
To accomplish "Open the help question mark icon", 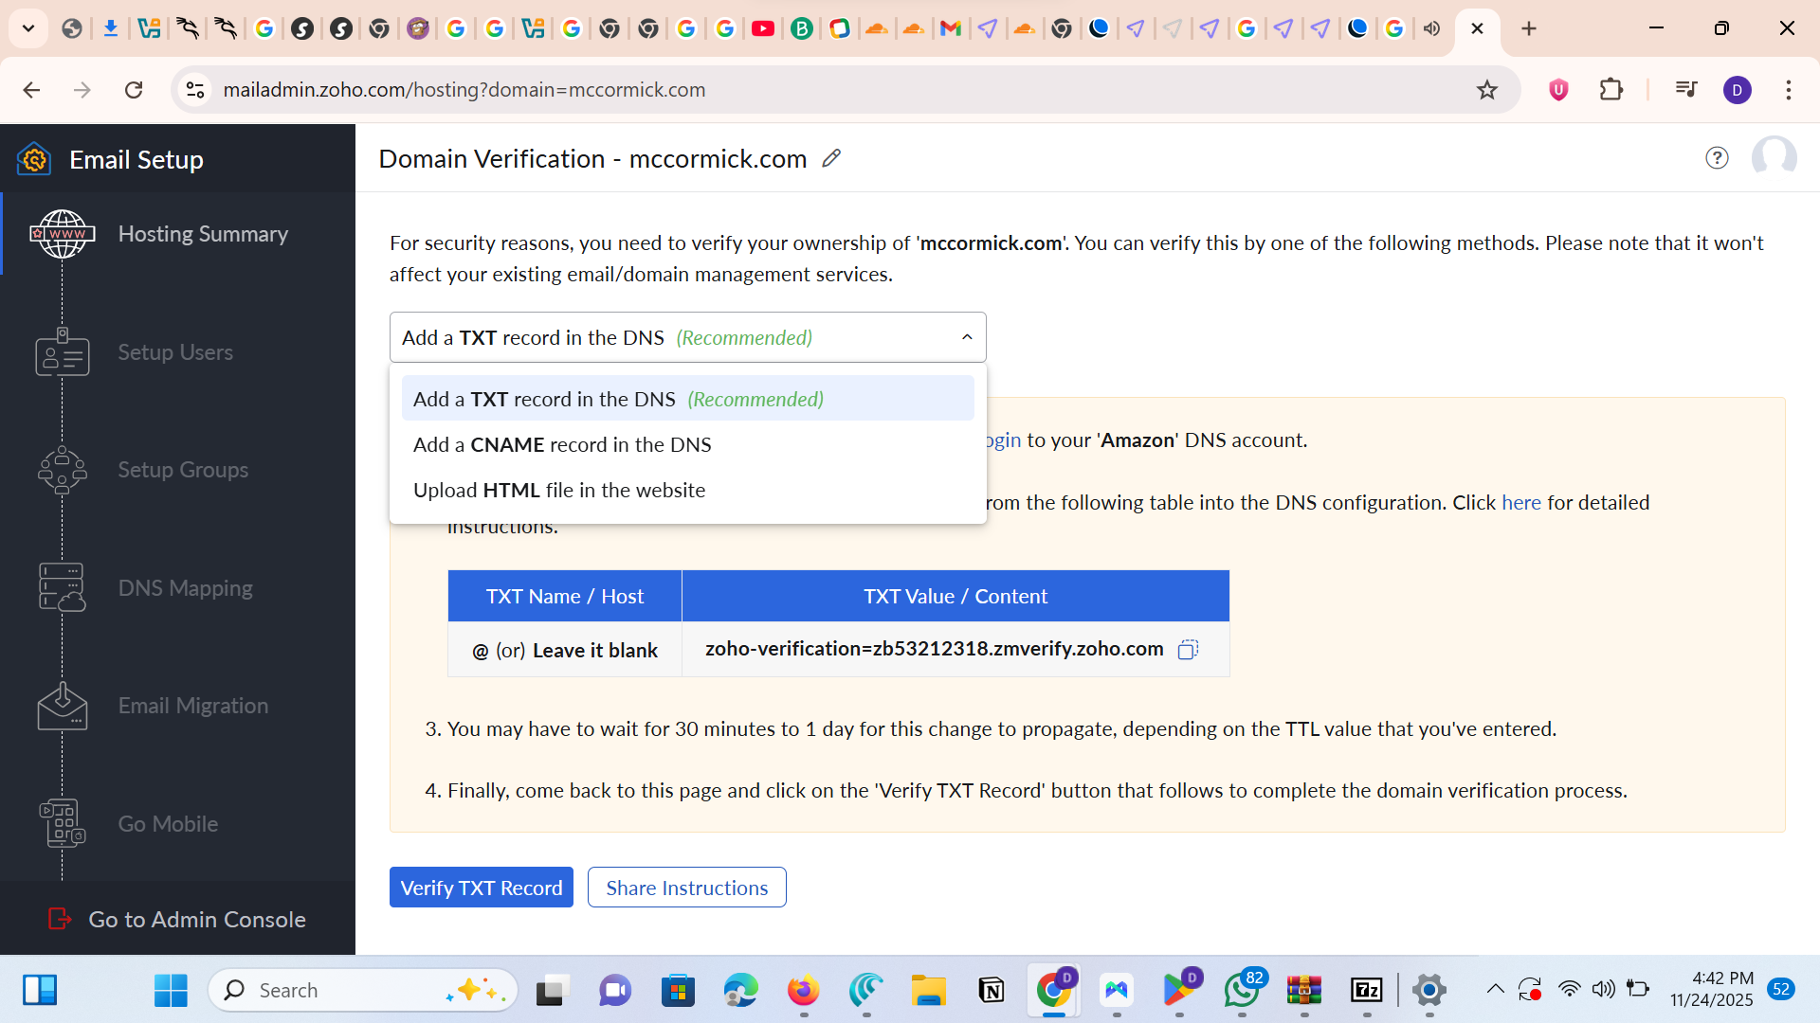I will click(1717, 158).
